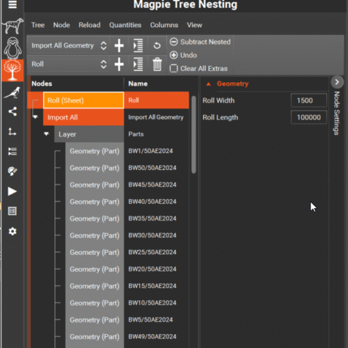The height and width of the screenshot is (348, 348).
Task: Collapse the Layer tree node arrow
Action: (x=47, y=134)
